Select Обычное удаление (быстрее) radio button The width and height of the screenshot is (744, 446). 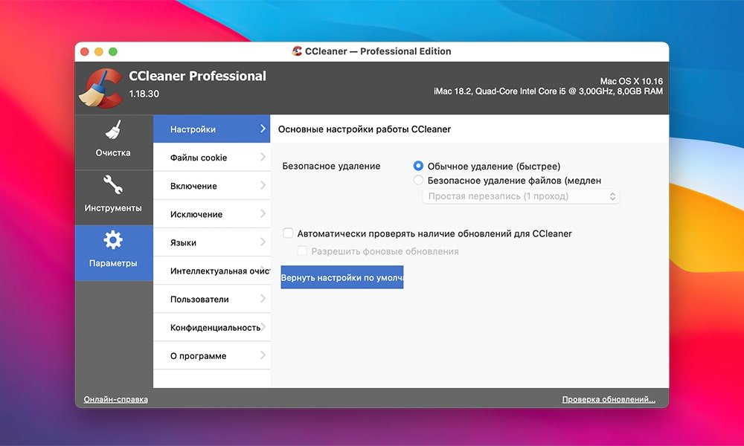coord(418,167)
